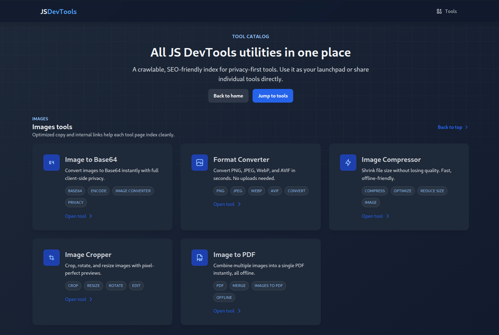This screenshot has height=335, width=499.
Task: Click the chevron next to Back to top
Action: click(x=467, y=127)
